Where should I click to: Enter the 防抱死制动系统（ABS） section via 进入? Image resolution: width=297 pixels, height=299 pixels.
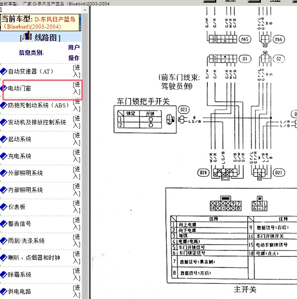point(77,105)
